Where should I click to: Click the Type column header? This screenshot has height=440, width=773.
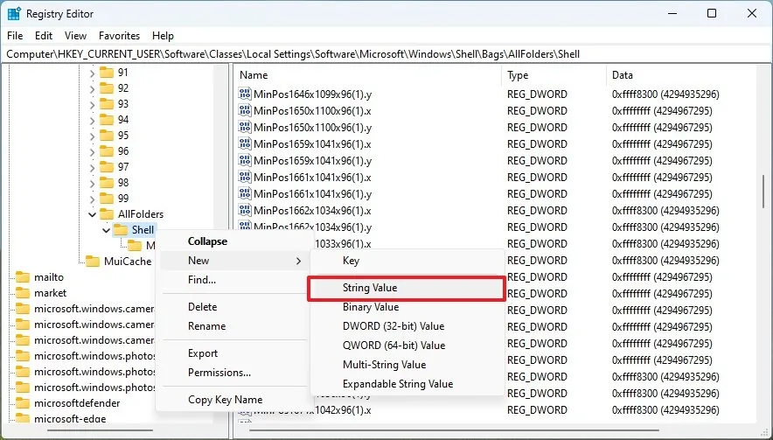pos(554,75)
